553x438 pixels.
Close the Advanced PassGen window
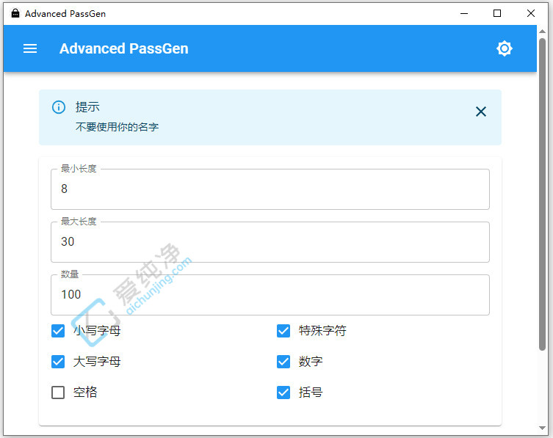[x=531, y=13]
